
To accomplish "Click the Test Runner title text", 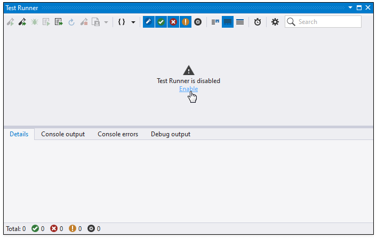I will coord(22,8).
